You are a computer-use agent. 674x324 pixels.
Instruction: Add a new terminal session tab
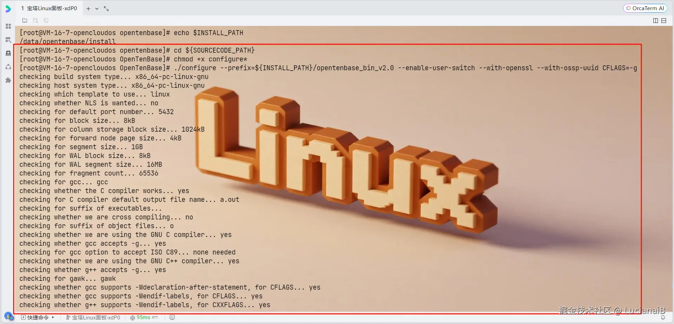(88, 9)
